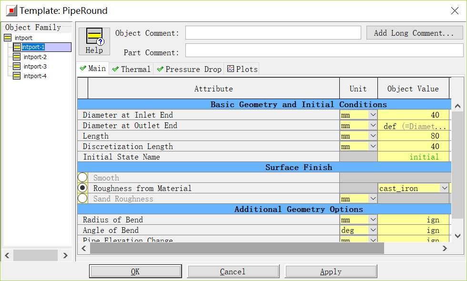Open unit dropdown for Pipe Elevation Change
This screenshot has width=467, height=281.
[373, 239]
